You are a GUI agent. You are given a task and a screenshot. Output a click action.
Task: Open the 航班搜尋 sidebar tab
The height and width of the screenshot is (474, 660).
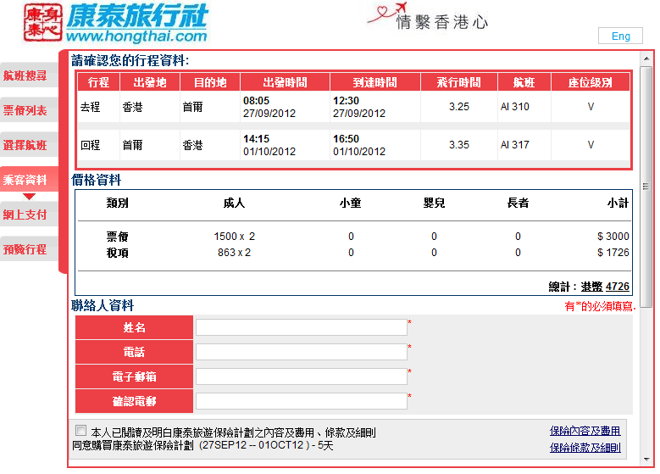point(25,75)
